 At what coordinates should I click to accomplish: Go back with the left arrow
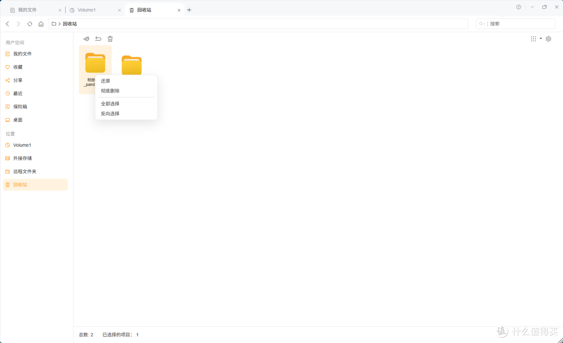tap(7, 24)
